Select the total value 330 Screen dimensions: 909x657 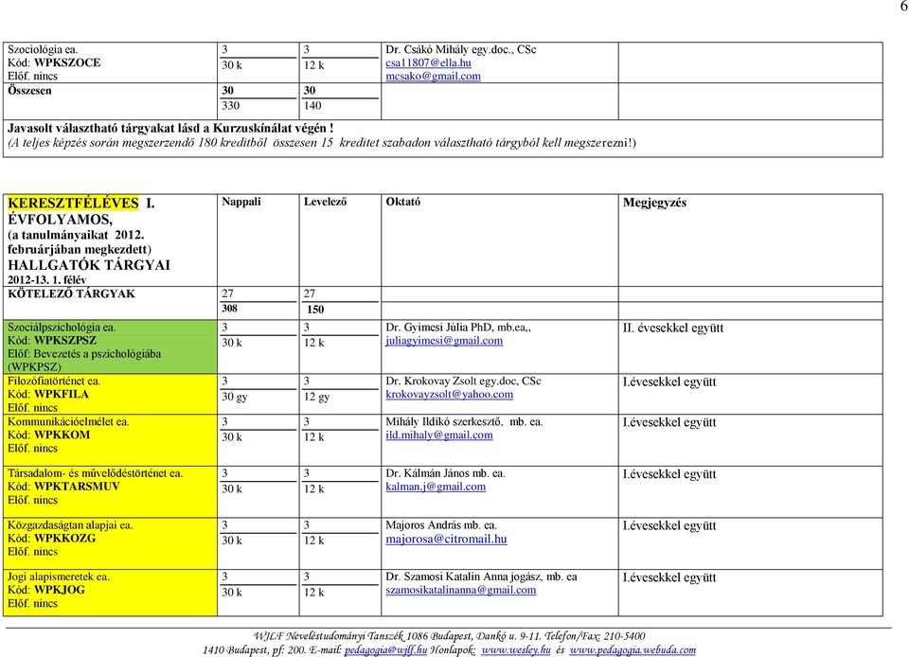click(x=231, y=106)
